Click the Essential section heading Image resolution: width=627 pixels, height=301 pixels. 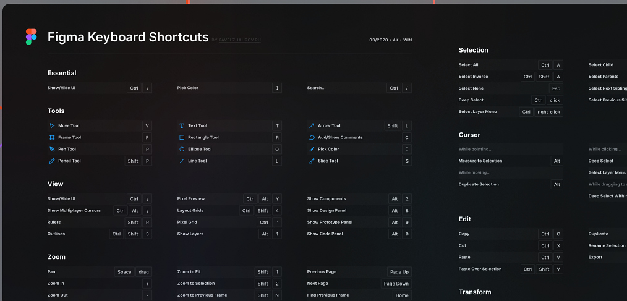62,73
